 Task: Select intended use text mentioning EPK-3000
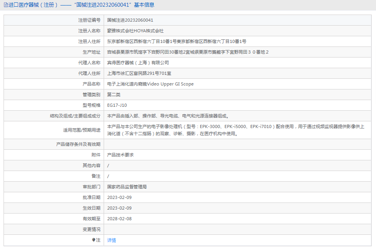point(236,130)
